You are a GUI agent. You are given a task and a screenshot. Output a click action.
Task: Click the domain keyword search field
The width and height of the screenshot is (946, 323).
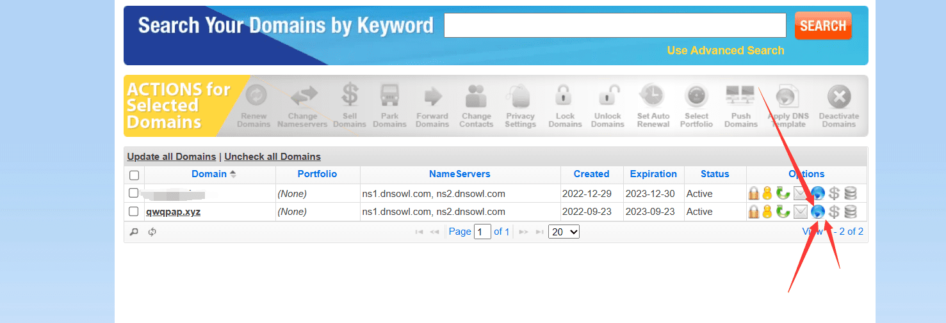click(x=614, y=26)
